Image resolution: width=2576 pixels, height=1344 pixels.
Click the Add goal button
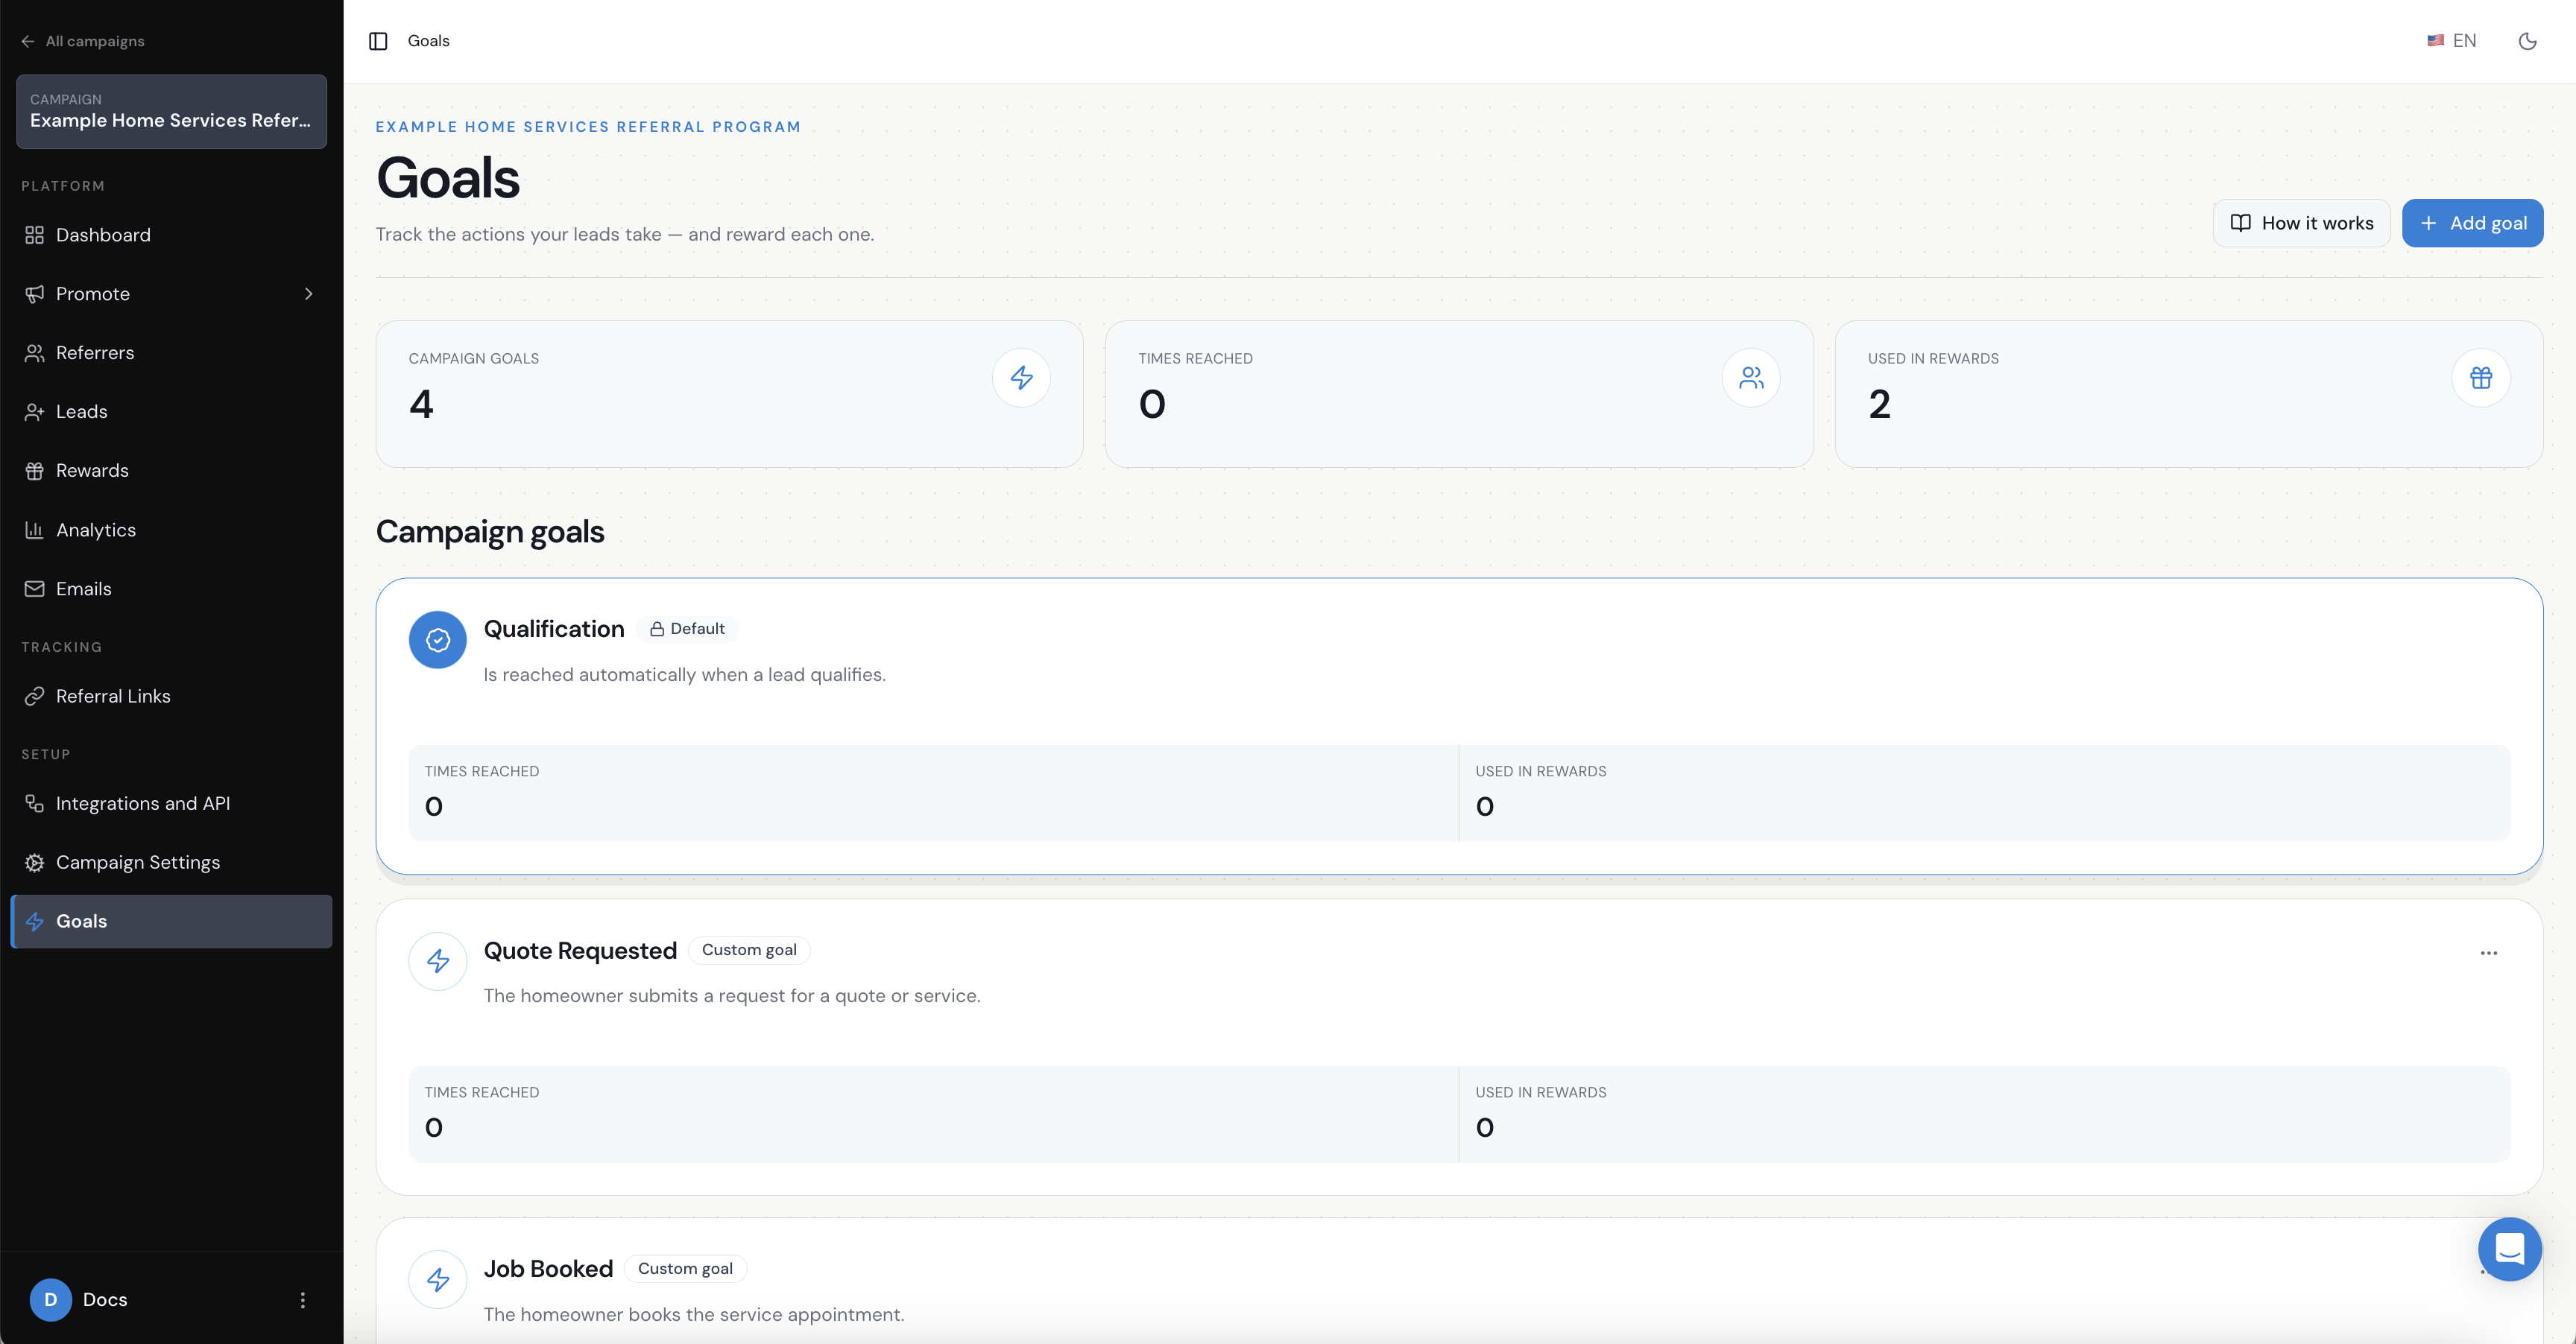pyautogui.click(x=2472, y=223)
